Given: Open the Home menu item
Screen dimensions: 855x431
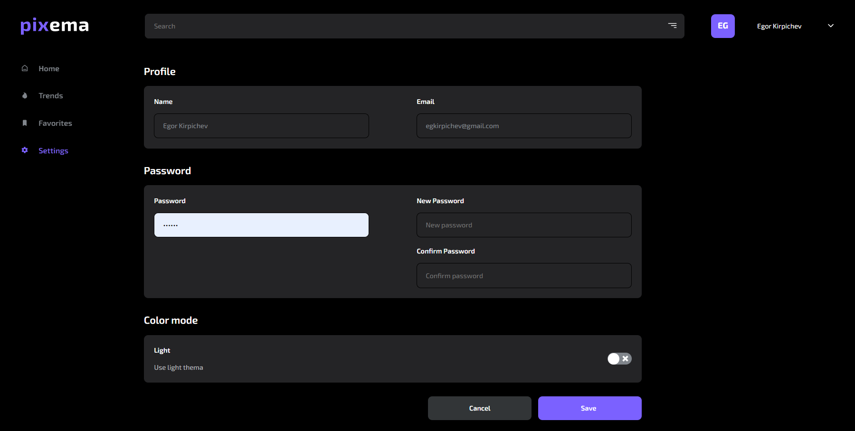Looking at the screenshot, I should (x=48, y=68).
